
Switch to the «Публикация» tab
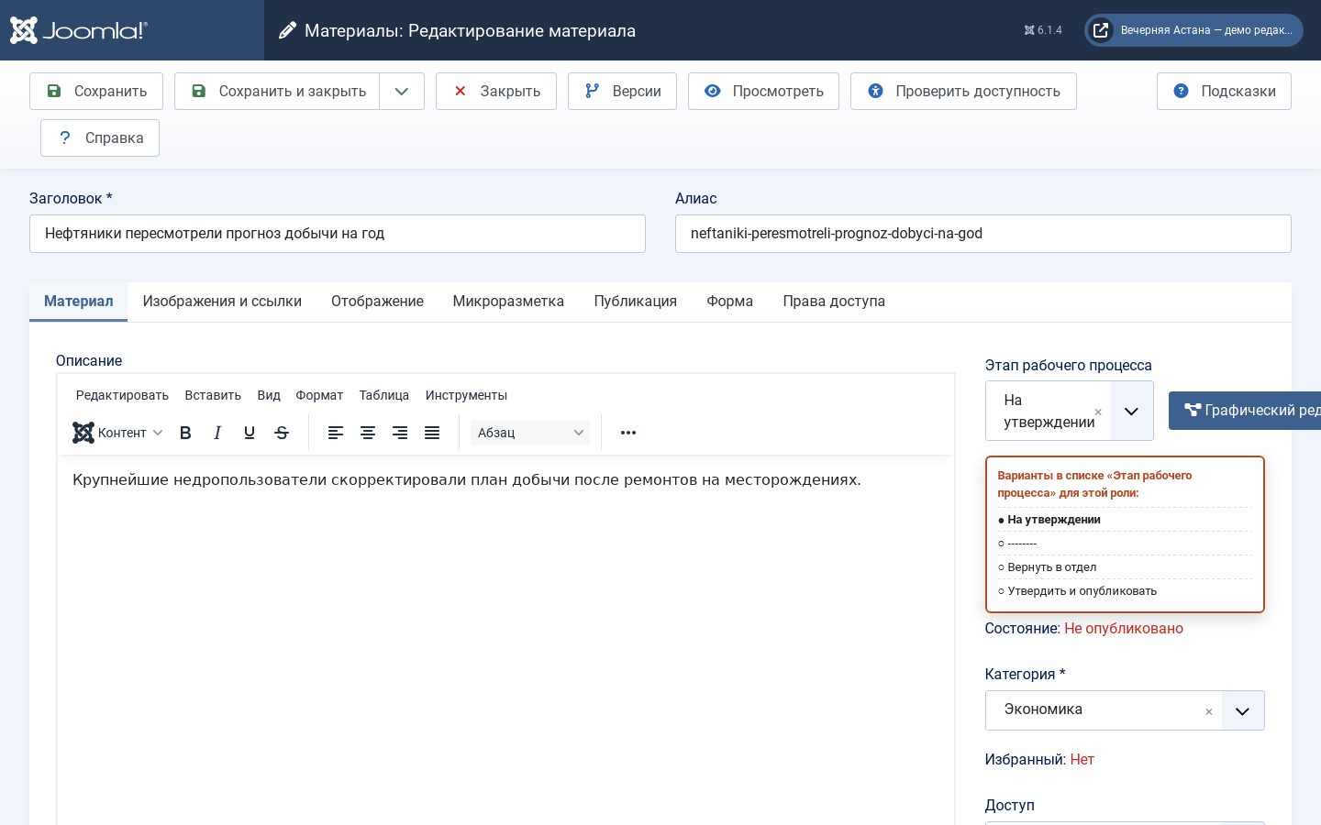(x=636, y=301)
